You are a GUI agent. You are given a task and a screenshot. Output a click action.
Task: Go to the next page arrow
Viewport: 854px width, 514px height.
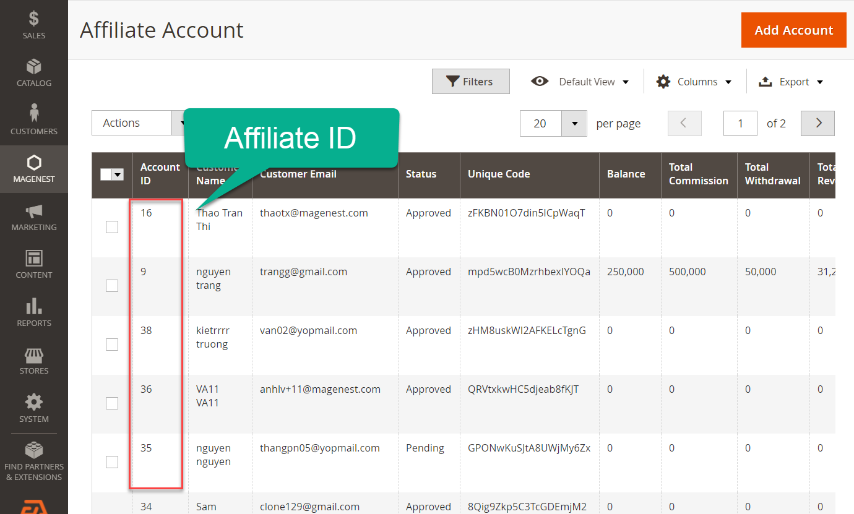pyautogui.click(x=817, y=123)
